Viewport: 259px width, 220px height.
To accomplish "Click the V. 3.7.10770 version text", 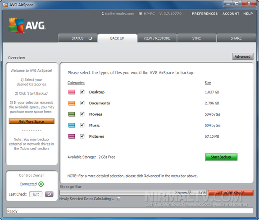I will [170, 14].
